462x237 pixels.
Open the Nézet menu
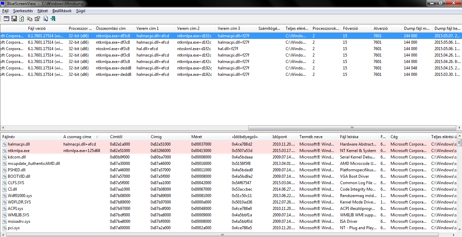tap(43, 11)
